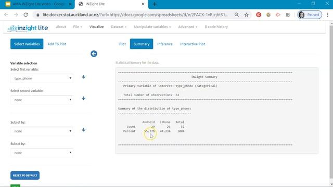This screenshot has height=187, width=333.
Task: Open the Chrome three-dot menu
Action: pos(327,15)
